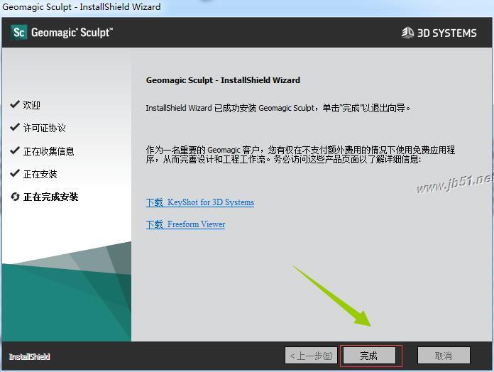Click the Geomagic Sculpt Sc logo icon
The height and width of the screenshot is (372, 494).
tap(19, 33)
